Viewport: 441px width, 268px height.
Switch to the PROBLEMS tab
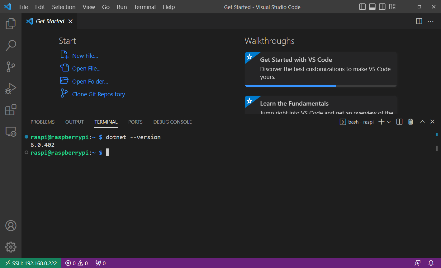[42, 122]
